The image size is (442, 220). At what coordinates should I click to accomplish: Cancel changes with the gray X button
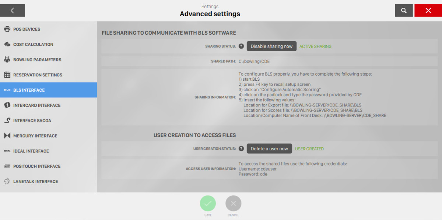coord(233,203)
